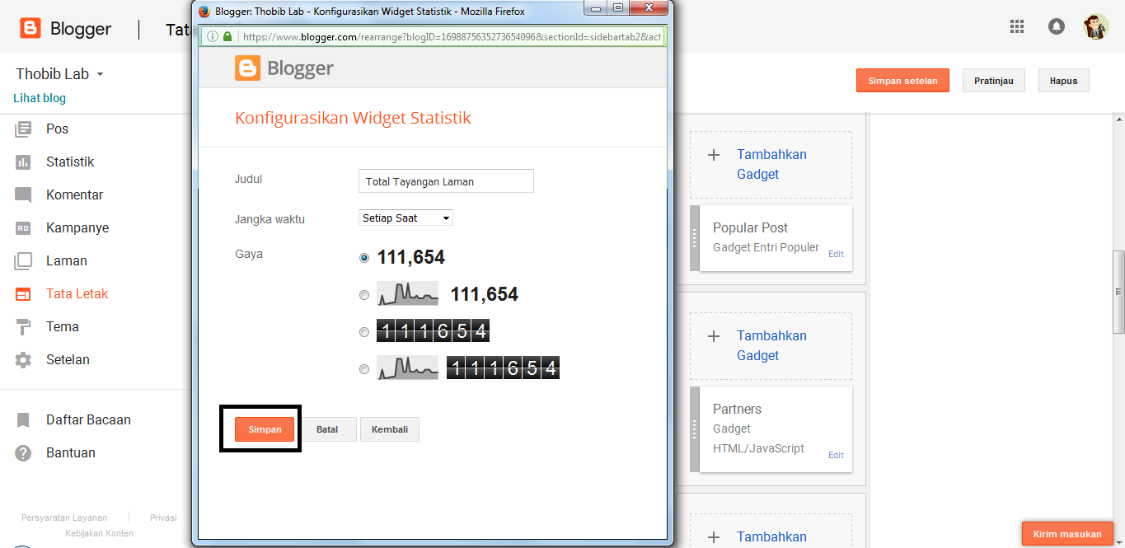This screenshot has width=1125, height=548.
Task: Click the Hapus button
Action: coord(1063,81)
